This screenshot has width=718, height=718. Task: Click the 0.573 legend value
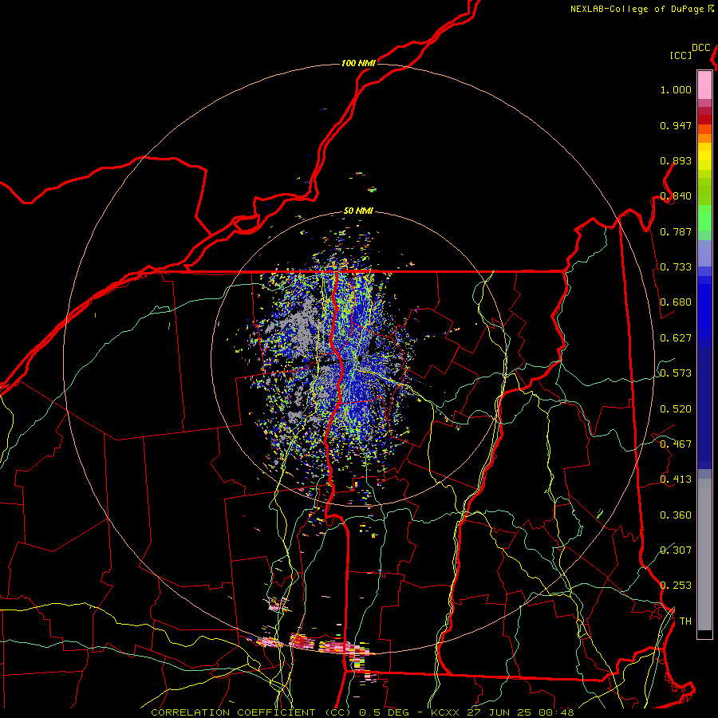click(x=676, y=373)
